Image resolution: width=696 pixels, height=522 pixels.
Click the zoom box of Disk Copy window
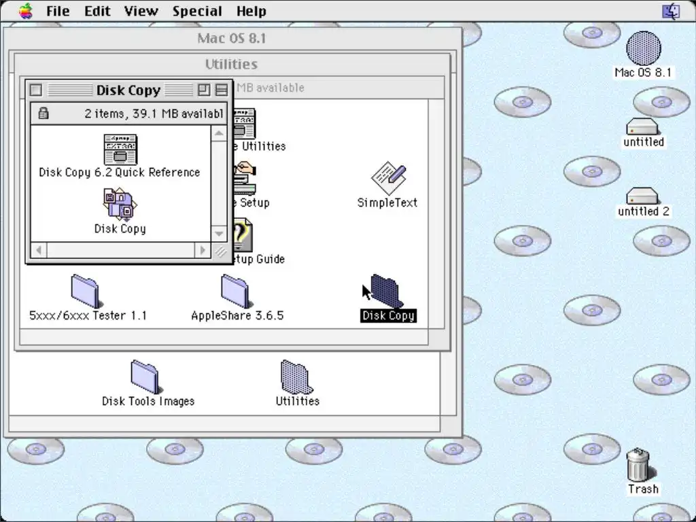pos(204,90)
